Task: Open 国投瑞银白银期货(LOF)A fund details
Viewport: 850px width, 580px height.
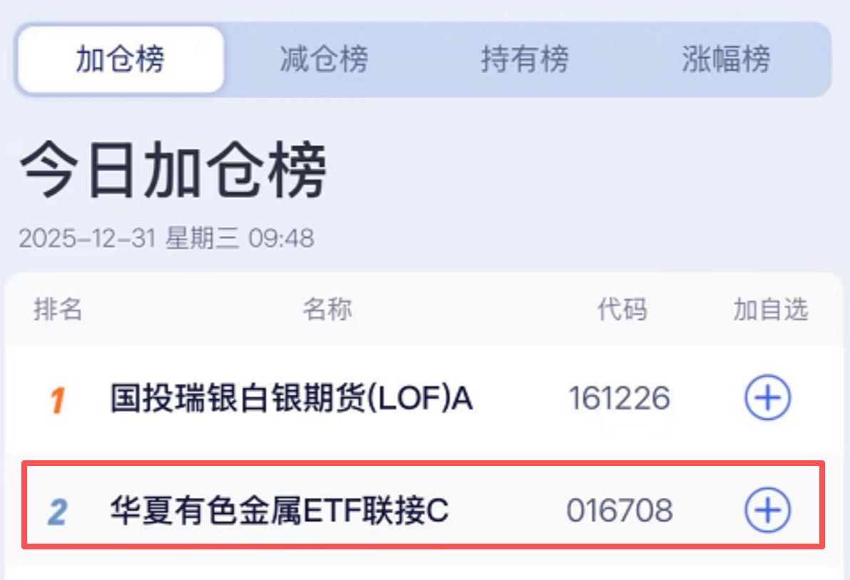Action: (291, 399)
